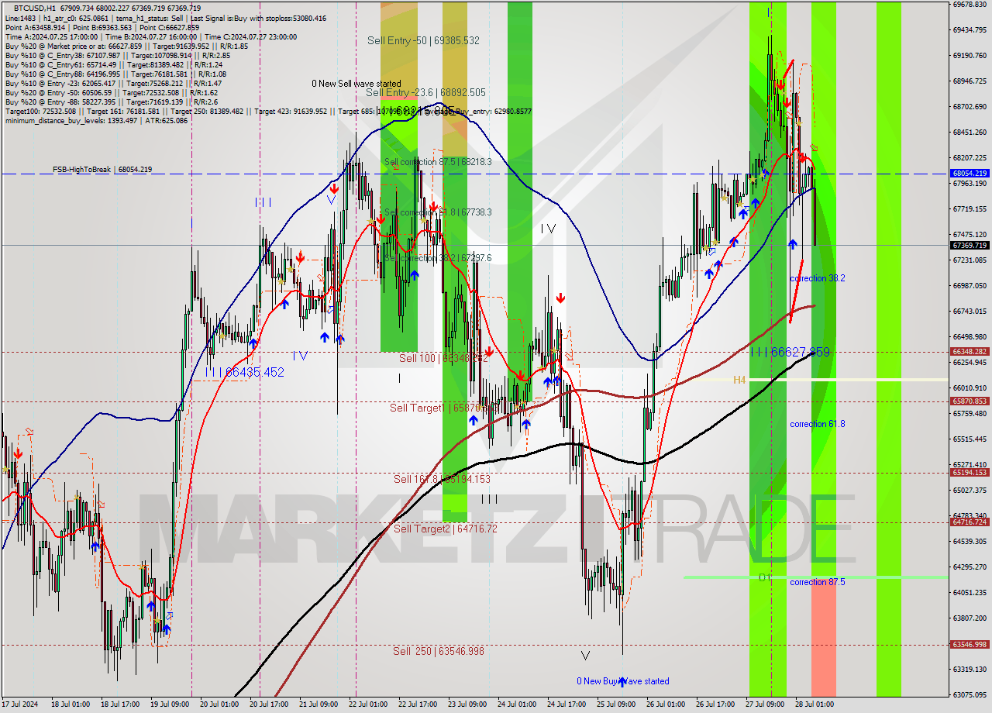This screenshot has height=713, width=992.
Task: Select the blue 'correction 38.2' label
Action: pos(817,278)
